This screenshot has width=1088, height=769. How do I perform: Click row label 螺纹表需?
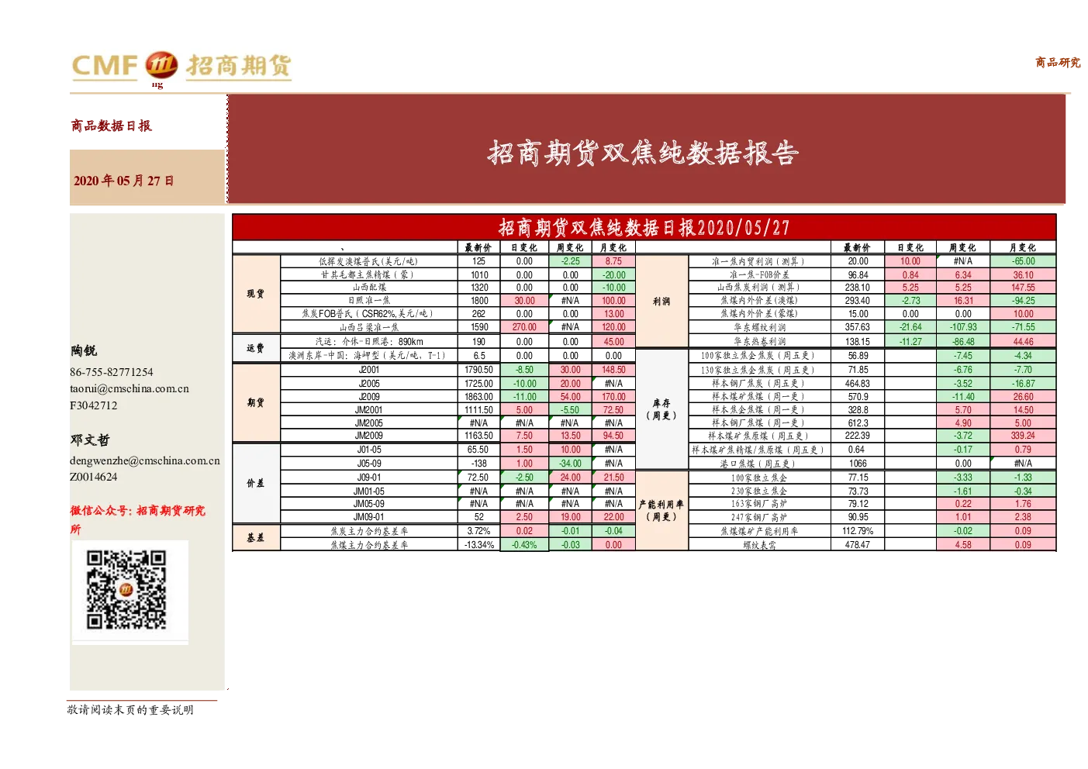pyautogui.click(x=759, y=544)
